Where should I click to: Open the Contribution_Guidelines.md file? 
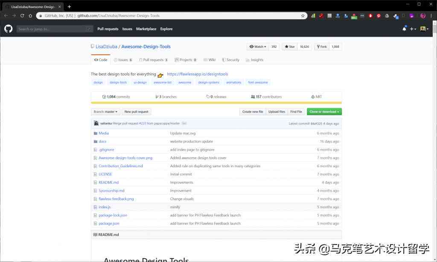120,166
